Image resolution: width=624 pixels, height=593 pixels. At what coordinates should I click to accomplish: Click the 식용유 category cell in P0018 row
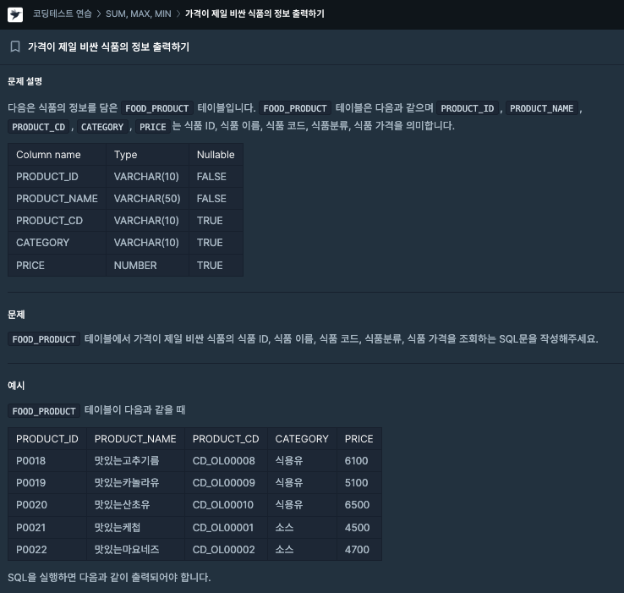(x=302, y=461)
